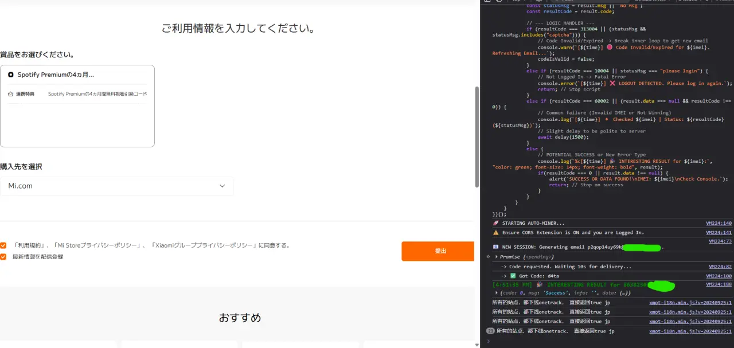Click the 賞品をお選びください。 label
Viewport: 734px width, 348px height.
coord(37,55)
